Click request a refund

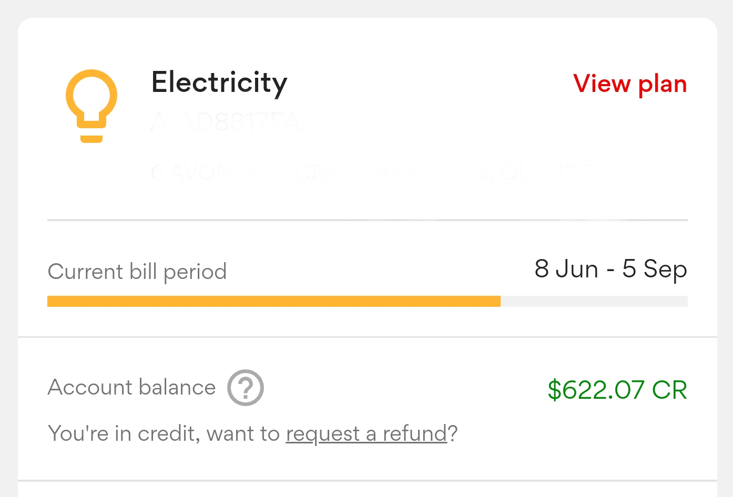click(x=367, y=433)
